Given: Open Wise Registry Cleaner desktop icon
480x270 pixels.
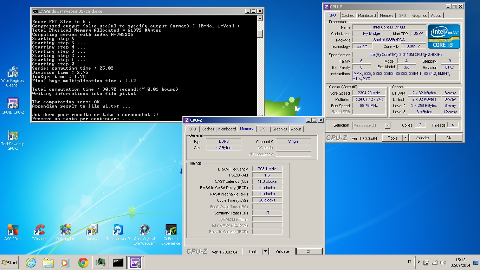Looking at the screenshot, I should tap(13, 76).
